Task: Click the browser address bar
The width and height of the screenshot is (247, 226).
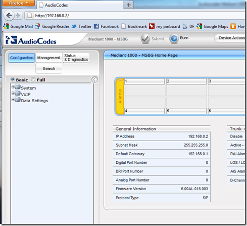Action: click(x=135, y=16)
